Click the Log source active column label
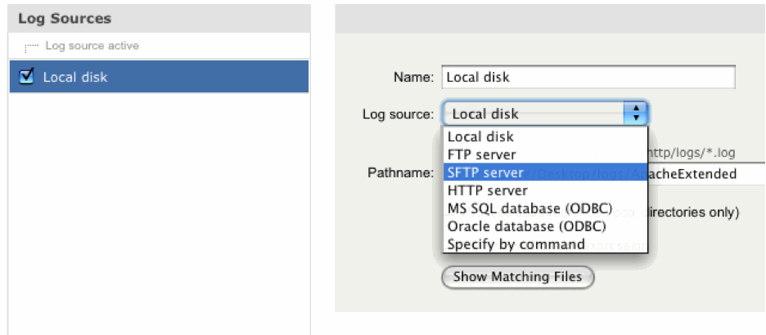The height and width of the screenshot is (335, 766). [x=92, y=46]
